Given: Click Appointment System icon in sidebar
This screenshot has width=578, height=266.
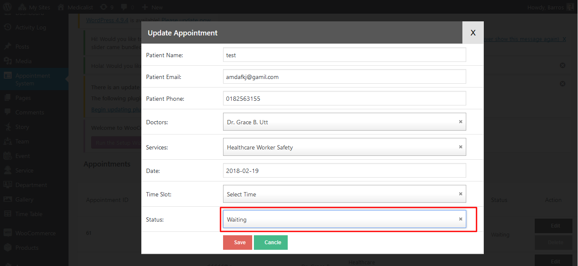Looking at the screenshot, I should pos(8,76).
